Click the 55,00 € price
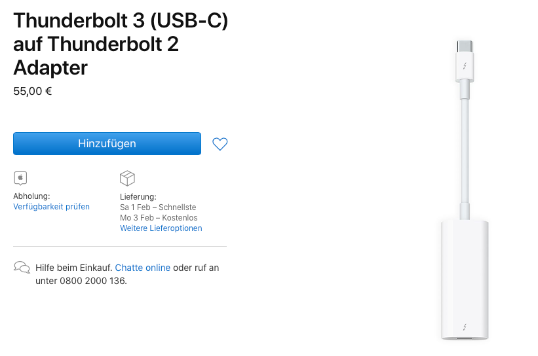 pos(33,92)
